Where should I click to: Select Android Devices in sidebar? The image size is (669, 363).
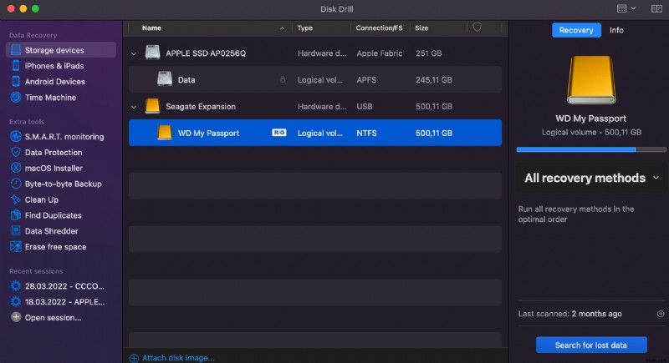click(x=54, y=82)
